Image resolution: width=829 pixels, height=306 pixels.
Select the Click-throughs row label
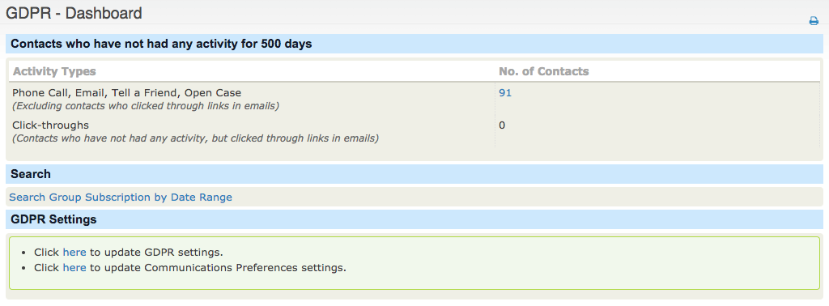click(x=50, y=125)
